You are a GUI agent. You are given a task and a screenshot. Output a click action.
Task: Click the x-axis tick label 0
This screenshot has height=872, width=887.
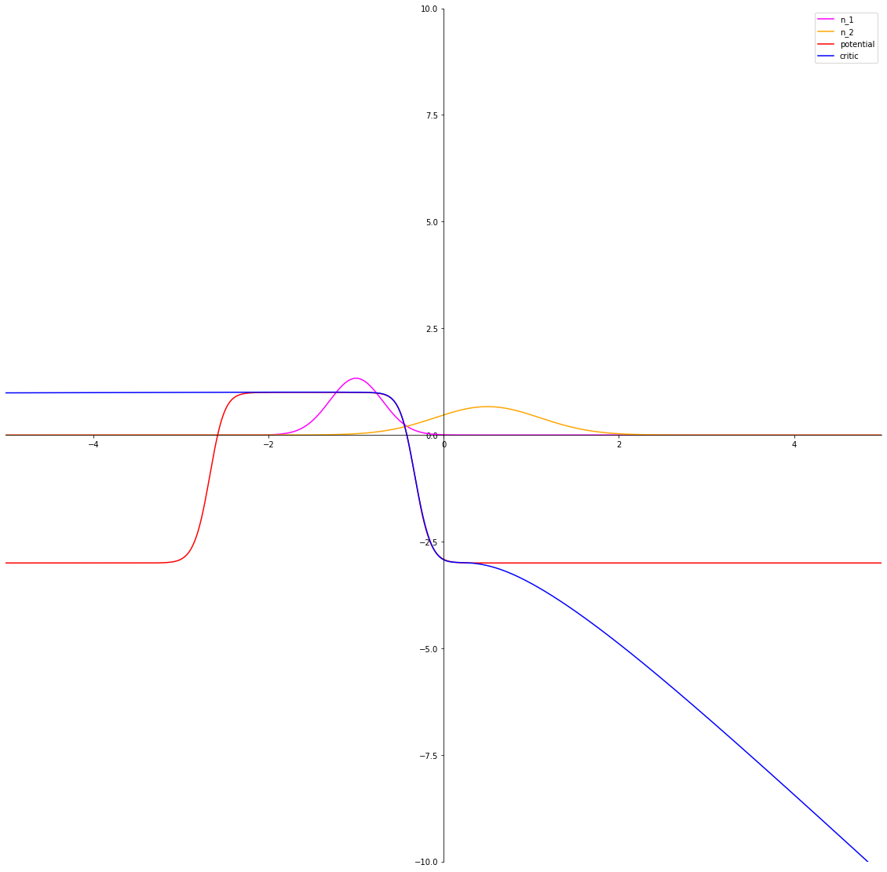444,444
